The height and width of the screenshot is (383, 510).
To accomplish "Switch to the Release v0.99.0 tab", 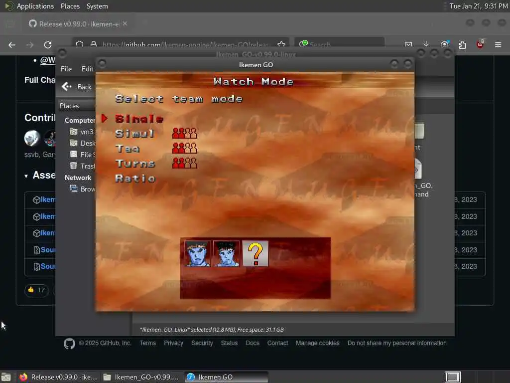I will click(x=78, y=24).
